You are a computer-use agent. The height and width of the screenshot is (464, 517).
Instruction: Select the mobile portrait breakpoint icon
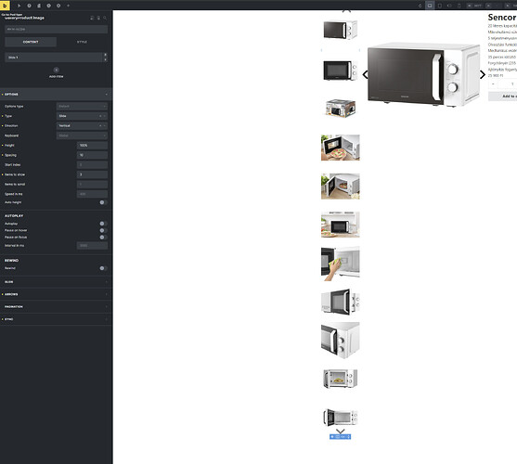pyautogui.click(x=459, y=6)
